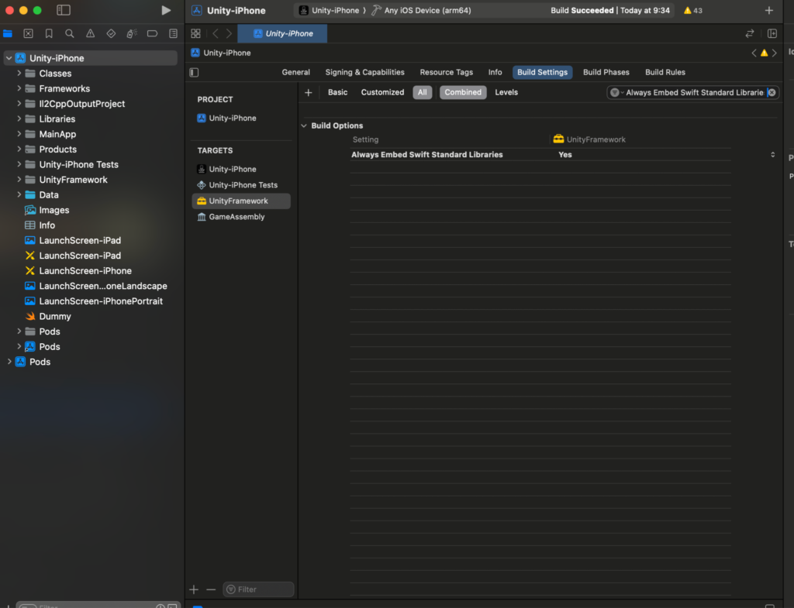Switch to the Build Phases tab
Viewport: 794px width, 608px height.
pyautogui.click(x=606, y=72)
